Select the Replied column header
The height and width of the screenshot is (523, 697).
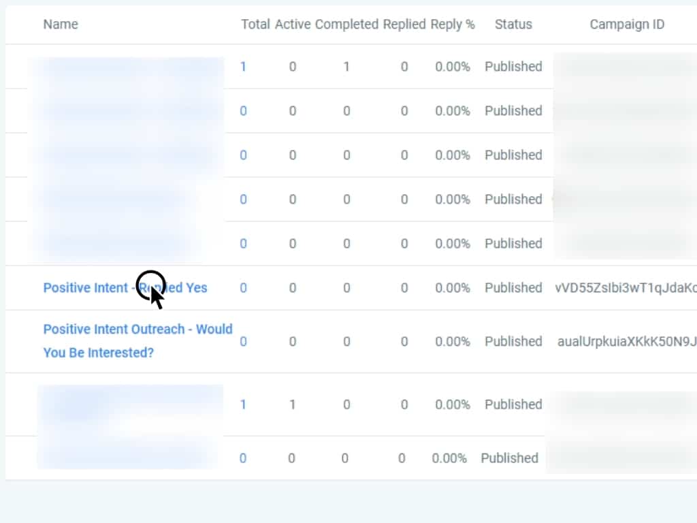[x=404, y=25]
